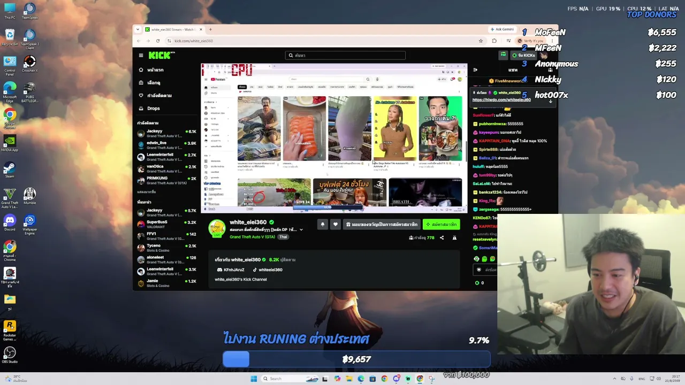Image resolution: width=685 pixels, height=385 pixels.
Task: Open the Chrome extensions puzzle icon
Action: click(494, 41)
